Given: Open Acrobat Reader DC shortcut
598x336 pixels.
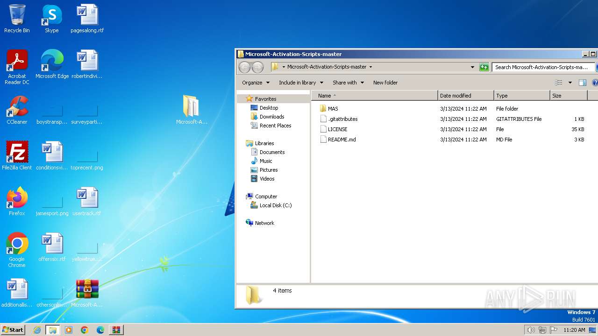Looking at the screenshot, I should click(x=17, y=67).
